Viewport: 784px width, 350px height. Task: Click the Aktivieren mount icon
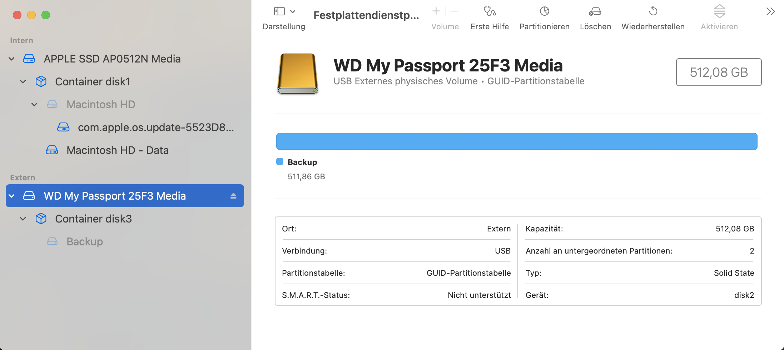tap(719, 11)
